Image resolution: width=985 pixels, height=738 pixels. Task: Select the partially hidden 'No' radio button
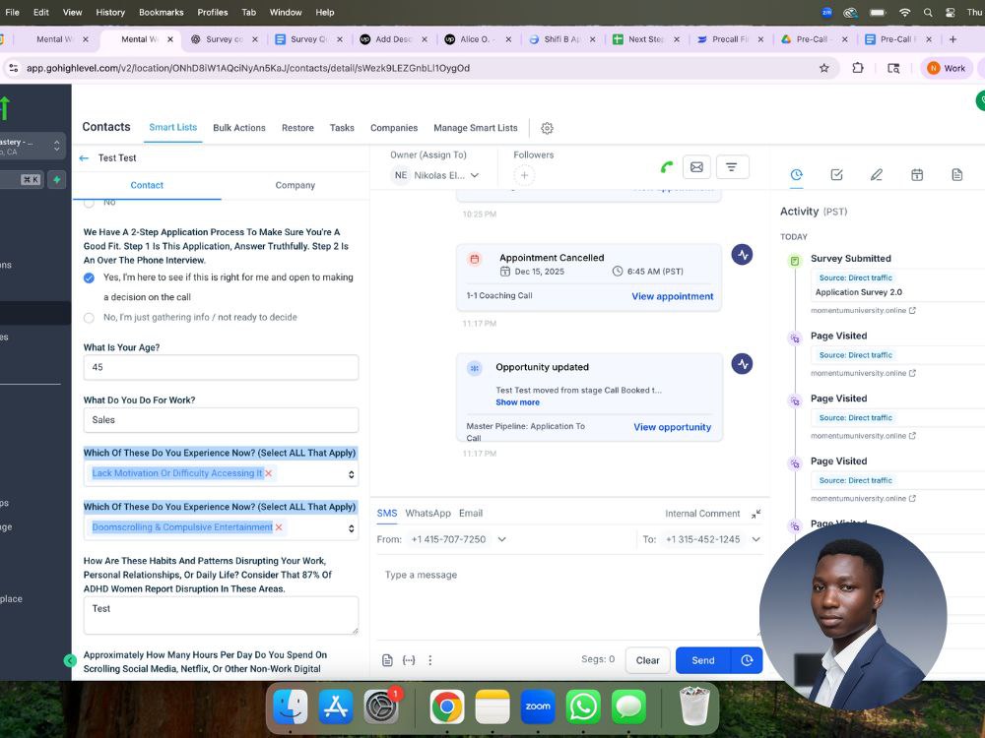[x=90, y=203]
